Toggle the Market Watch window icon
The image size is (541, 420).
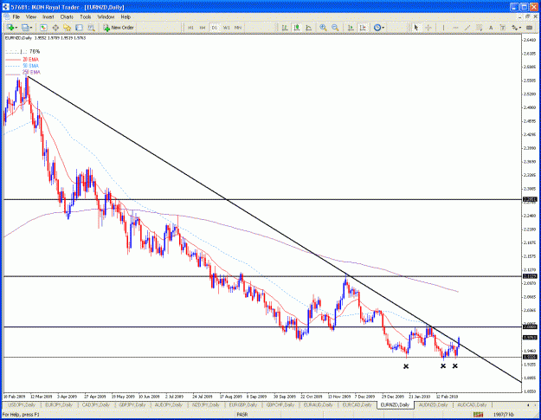(x=43, y=28)
